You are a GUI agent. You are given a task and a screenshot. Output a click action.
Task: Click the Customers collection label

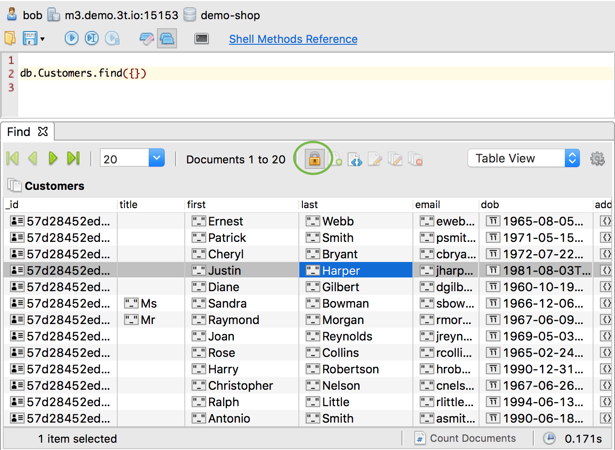tap(54, 186)
